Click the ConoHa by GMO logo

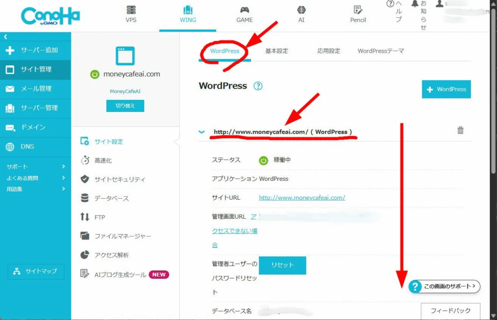(50, 16)
